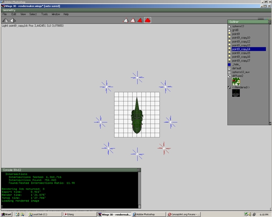Screen dimensions: 272x217
Task: Click the Console window vertical scrollbar
Action: coord(139,190)
